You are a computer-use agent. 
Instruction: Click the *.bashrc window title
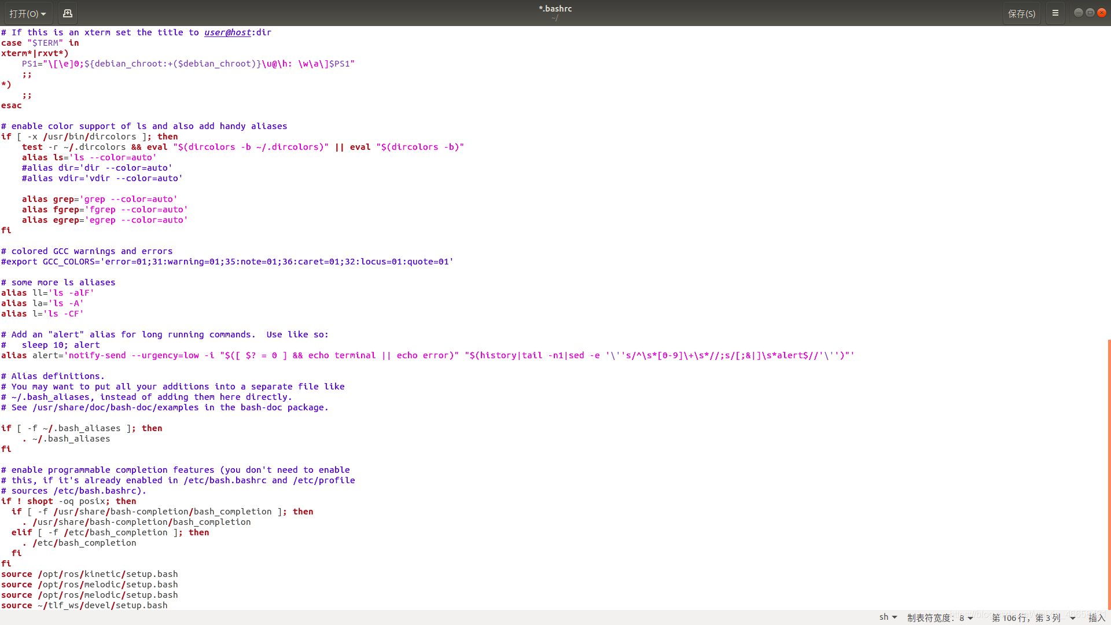click(x=555, y=9)
